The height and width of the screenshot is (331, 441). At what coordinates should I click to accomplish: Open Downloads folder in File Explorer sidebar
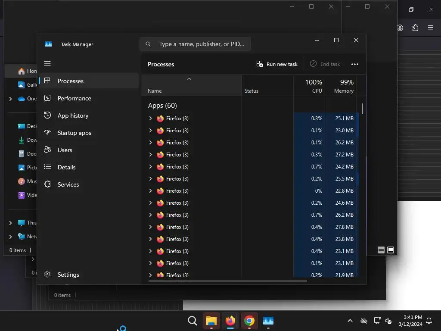coord(27,140)
